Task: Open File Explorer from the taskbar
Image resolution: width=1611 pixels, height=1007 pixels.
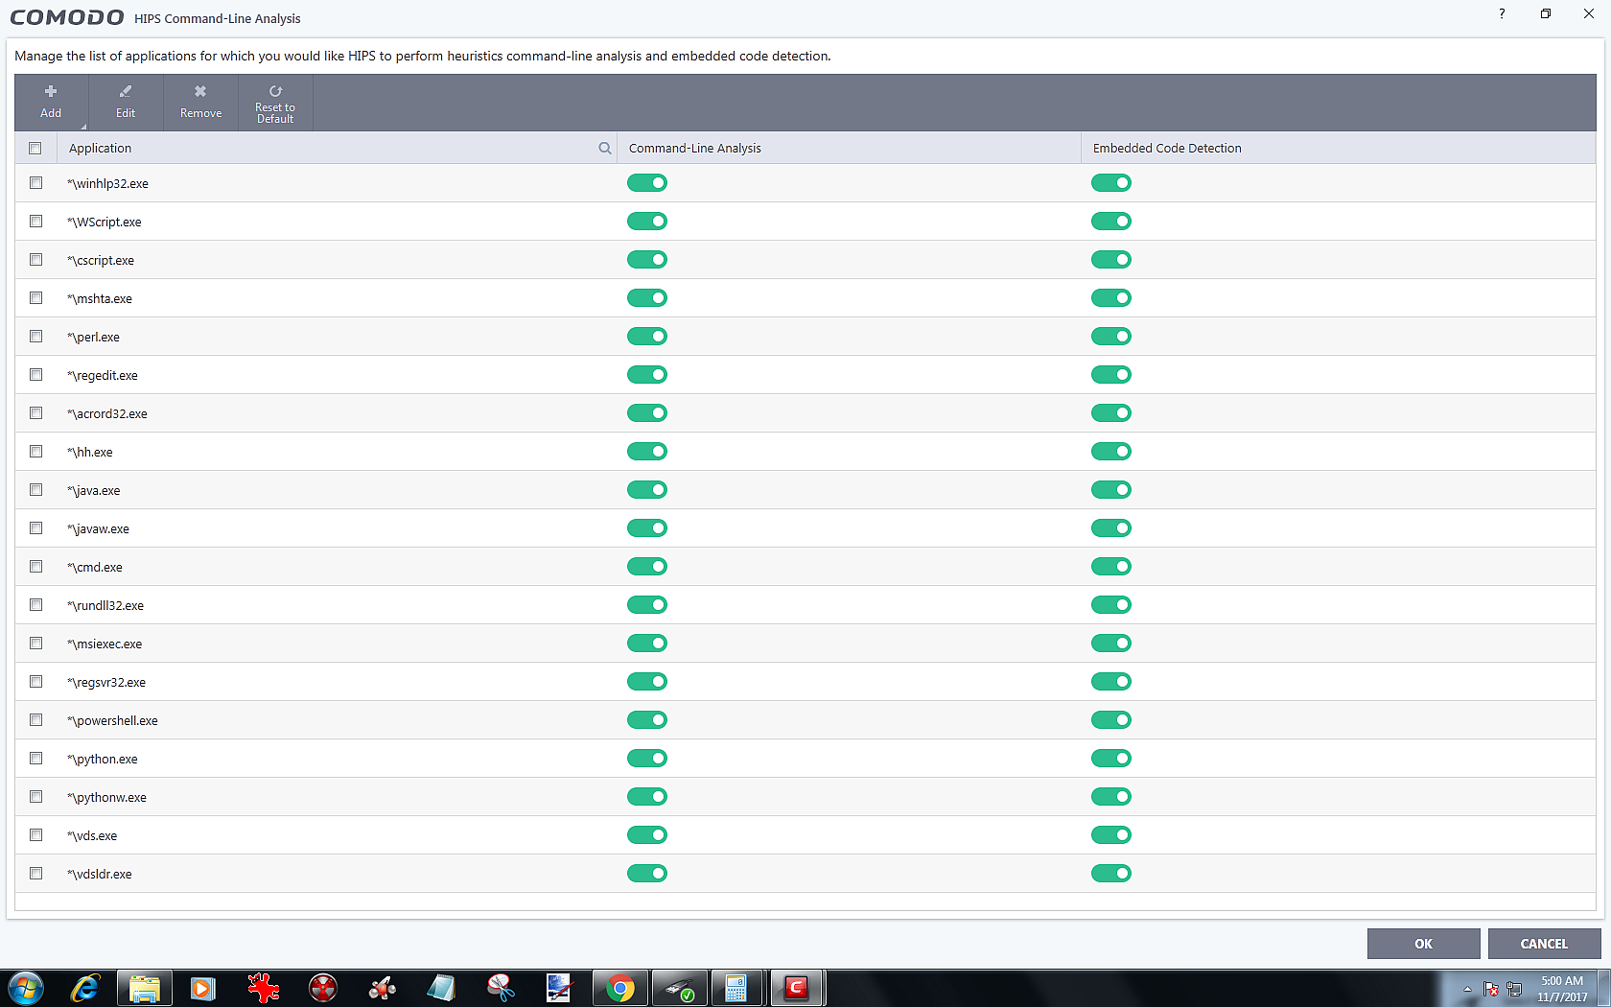Action: pos(145,988)
